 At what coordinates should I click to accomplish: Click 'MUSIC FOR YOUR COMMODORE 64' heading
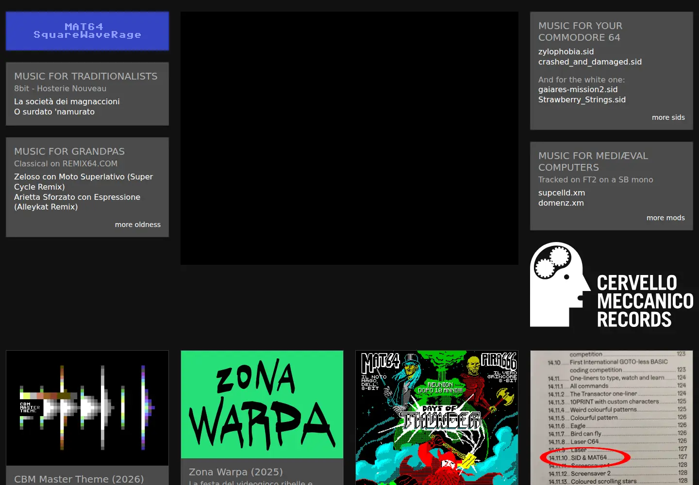581,32
